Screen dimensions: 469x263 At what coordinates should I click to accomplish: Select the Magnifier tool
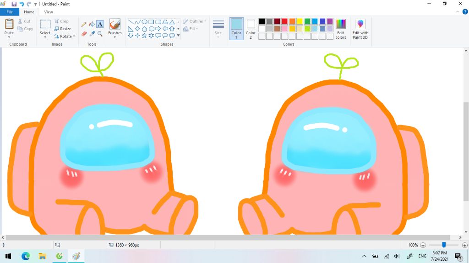click(x=100, y=34)
